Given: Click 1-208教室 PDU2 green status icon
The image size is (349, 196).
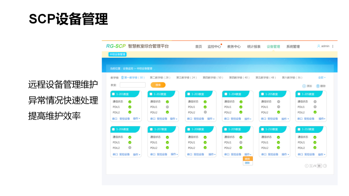Looking at the screenshot, I should point(205,148).
